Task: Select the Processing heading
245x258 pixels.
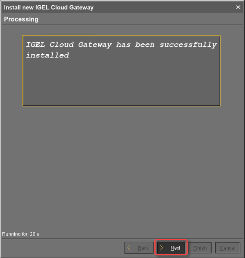Action: [21, 19]
